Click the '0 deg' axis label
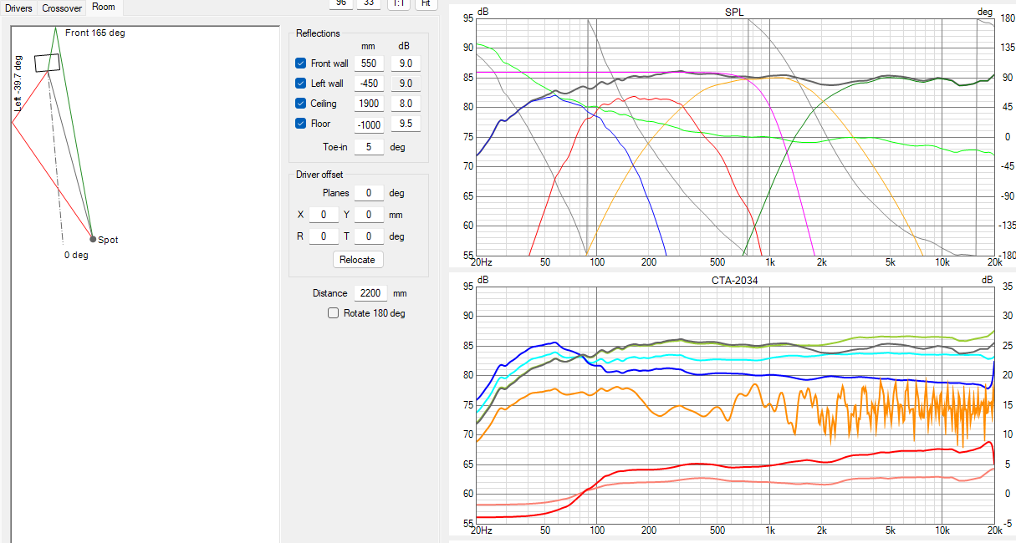This screenshot has height=543, width=1016. coord(76,255)
